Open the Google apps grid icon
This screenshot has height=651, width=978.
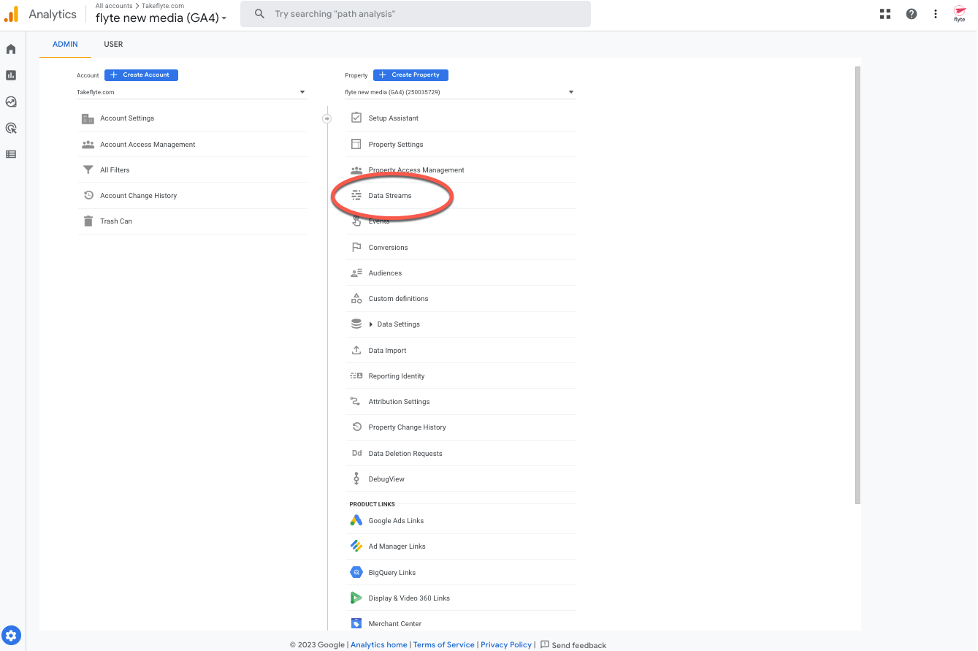[x=885, y=13]
